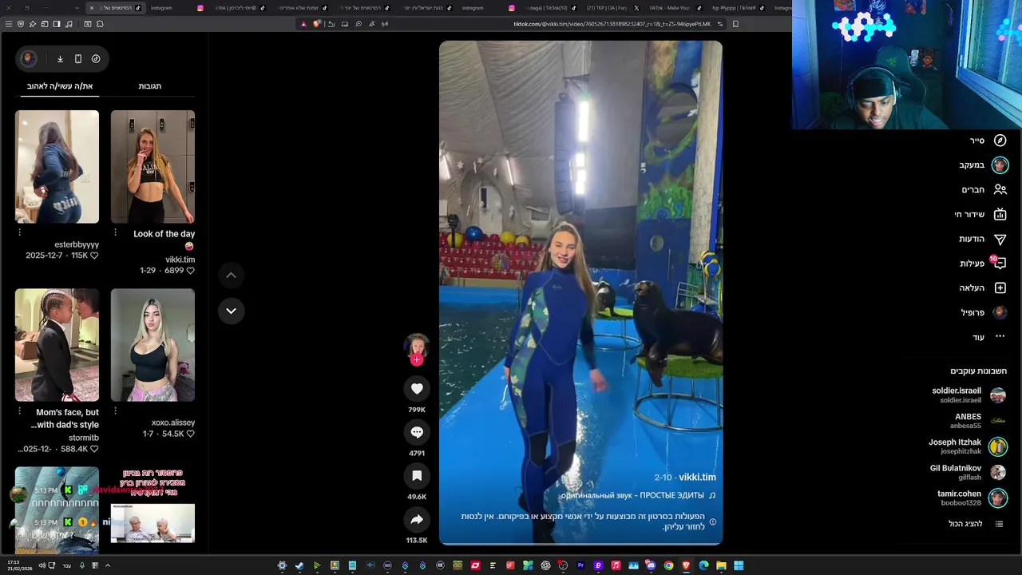Open the tamir.cohen followed account

(x=971, y=498)
